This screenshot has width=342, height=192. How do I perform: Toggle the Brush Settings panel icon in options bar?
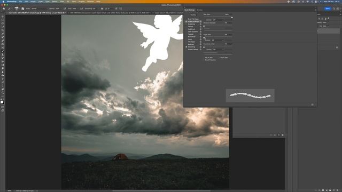(x=22, y=9)
